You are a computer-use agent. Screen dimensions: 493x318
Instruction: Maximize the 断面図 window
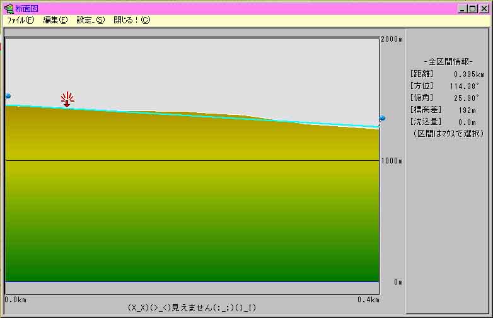473,9
